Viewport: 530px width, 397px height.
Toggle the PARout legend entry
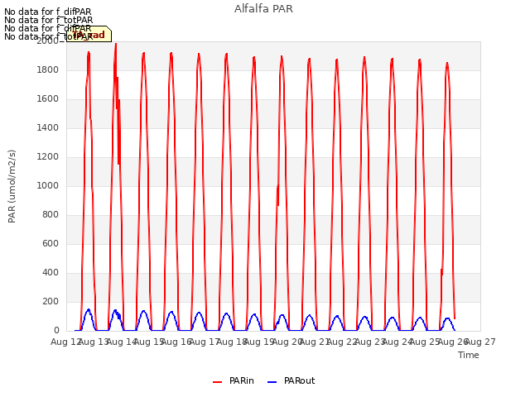click(x=291, y=380)
